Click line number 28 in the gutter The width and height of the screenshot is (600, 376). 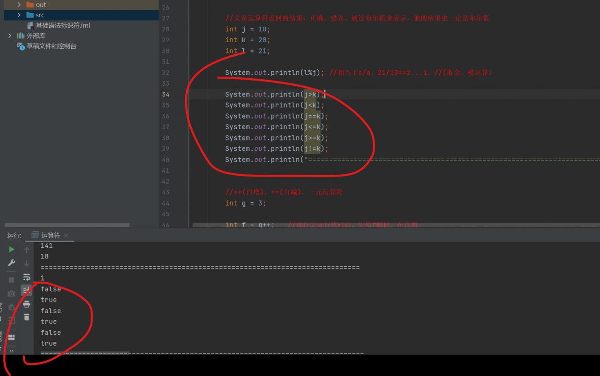coord(165,29)
